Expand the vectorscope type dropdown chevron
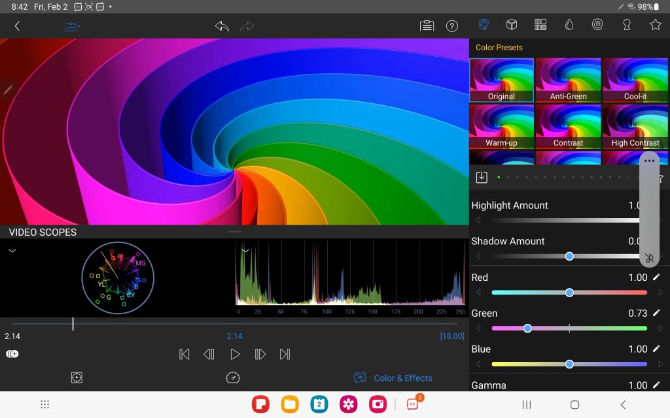The width and height of the screenshot is (670, 418). (x=12, y=250)
